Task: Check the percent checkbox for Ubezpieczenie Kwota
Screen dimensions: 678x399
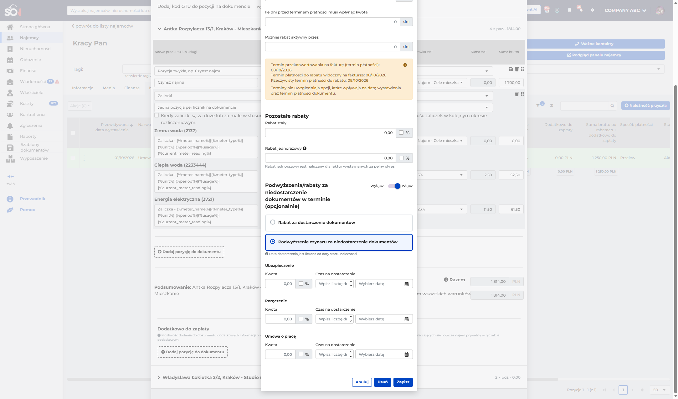Action: (x=301, y=284)
